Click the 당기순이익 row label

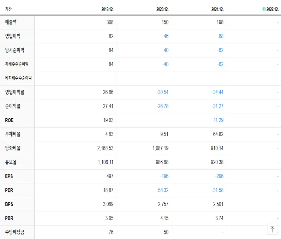pyautogui.click(x=15, y=50)
